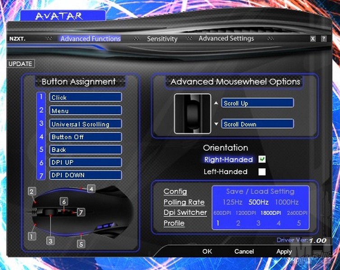Open the Advanced Settings tab
The image size is (340, 270).
226,39
